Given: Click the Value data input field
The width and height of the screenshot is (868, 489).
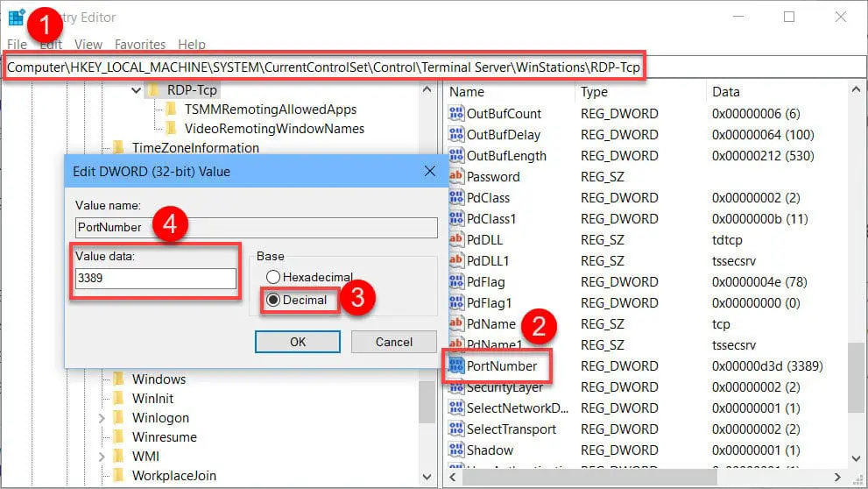Looking at the screenshot, I should [156, 278].
